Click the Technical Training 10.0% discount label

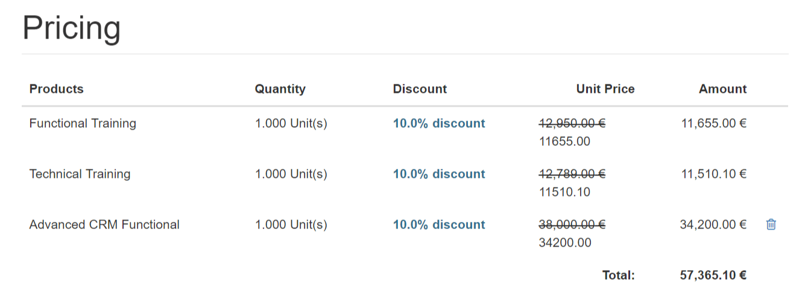(x=438, y=174)
